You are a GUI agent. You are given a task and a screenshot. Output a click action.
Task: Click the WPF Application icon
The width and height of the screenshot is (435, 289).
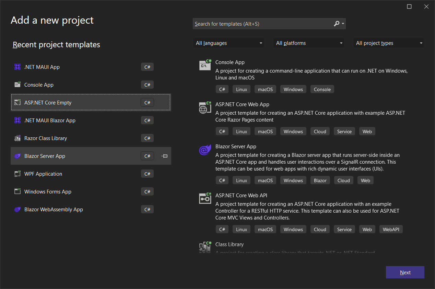[x=17, y=174]
